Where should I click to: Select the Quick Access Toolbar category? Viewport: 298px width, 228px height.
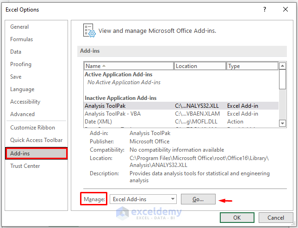pyautogui.click(x=37, y=140)
